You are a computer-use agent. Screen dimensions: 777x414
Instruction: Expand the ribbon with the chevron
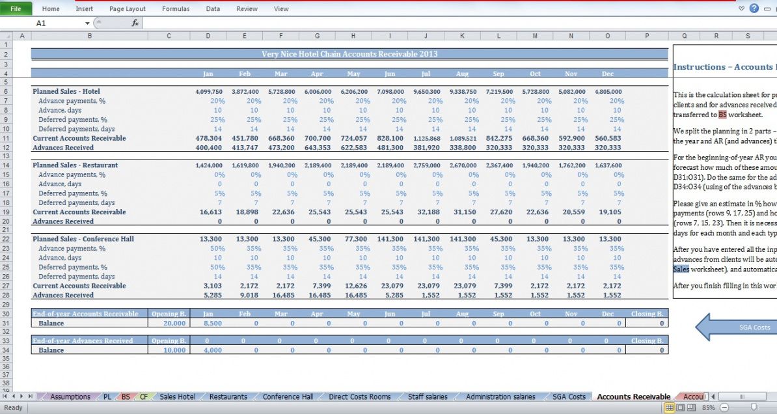[743, 8]
